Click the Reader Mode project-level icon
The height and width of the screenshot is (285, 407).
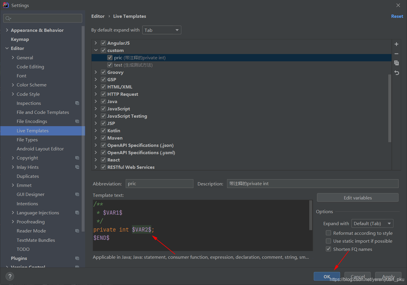[77, 231]
